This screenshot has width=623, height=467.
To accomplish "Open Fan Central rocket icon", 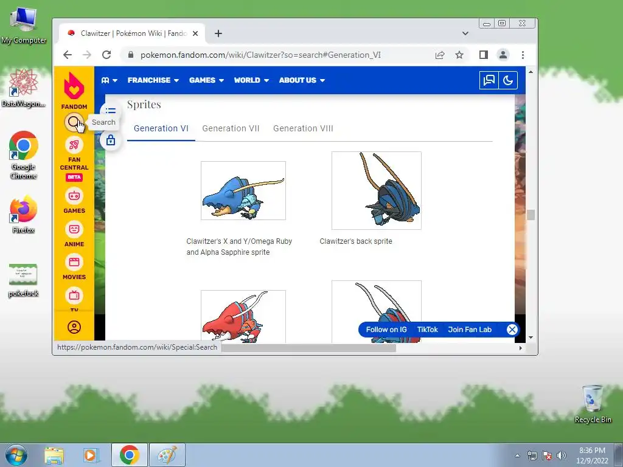I will coord(74,145).
